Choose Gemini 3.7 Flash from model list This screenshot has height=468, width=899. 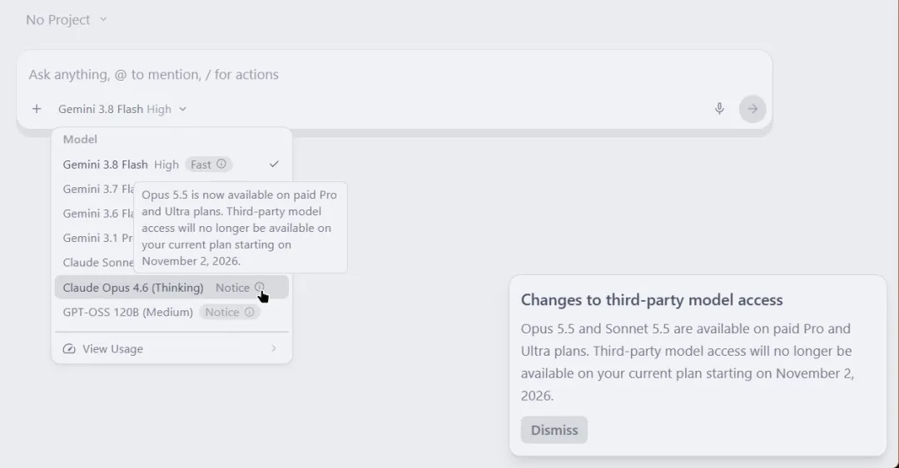[x=98, y=189]
